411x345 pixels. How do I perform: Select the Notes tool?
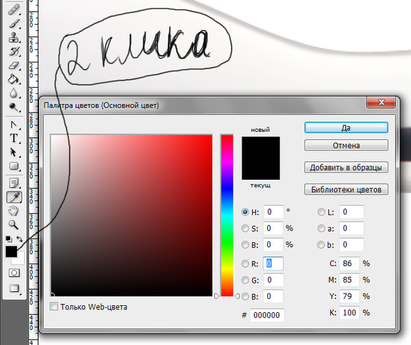[14, 183]
